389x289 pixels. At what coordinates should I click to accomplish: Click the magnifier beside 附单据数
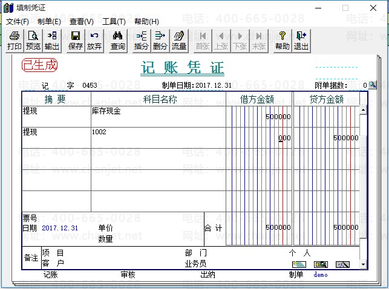point(372,85)
